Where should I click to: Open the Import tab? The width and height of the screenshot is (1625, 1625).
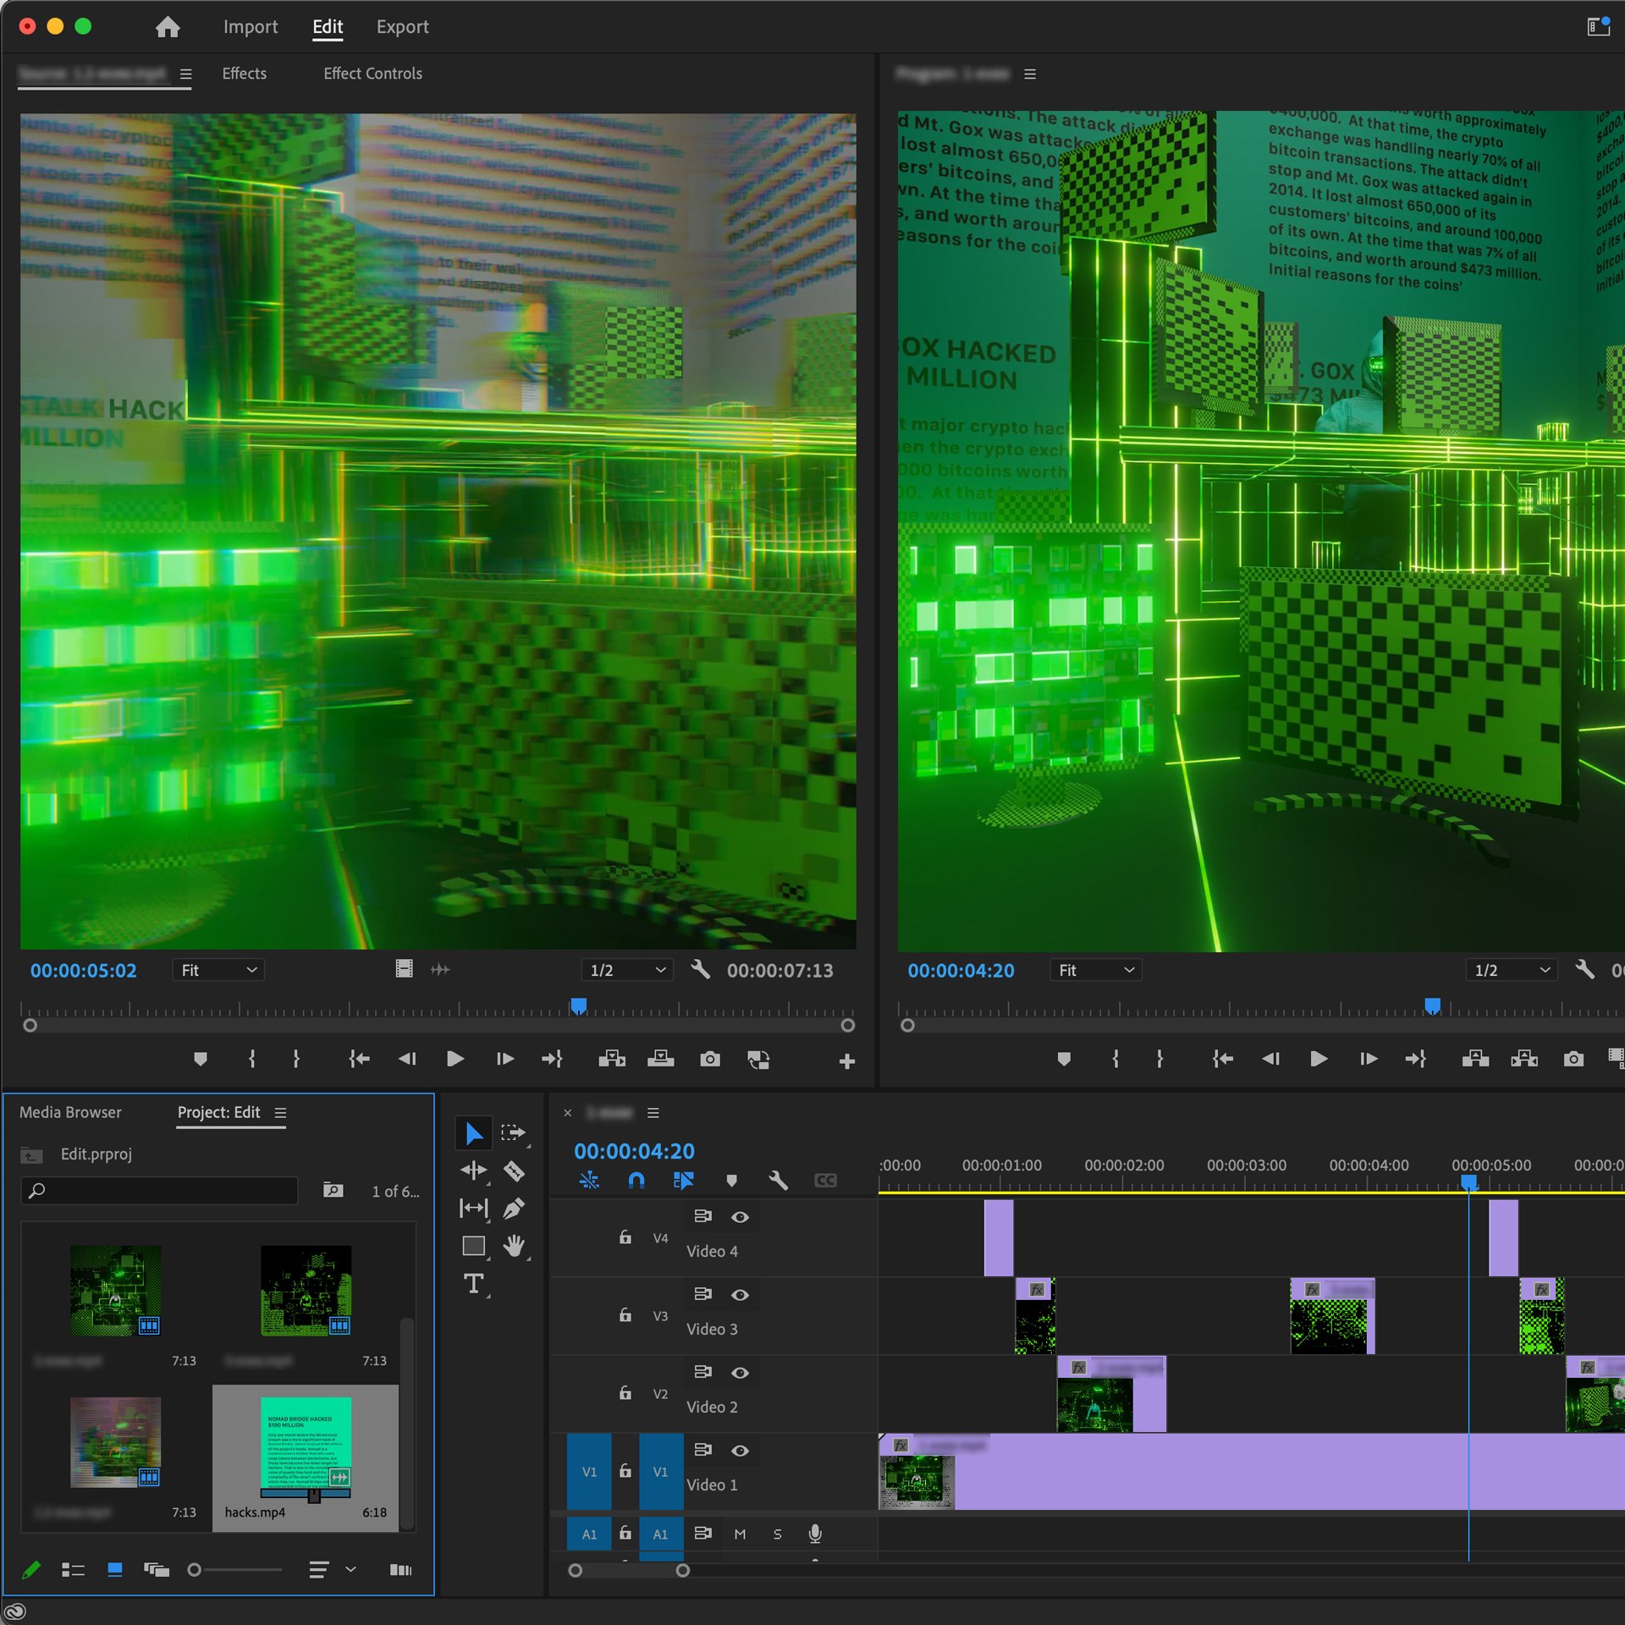pos(251,27)
